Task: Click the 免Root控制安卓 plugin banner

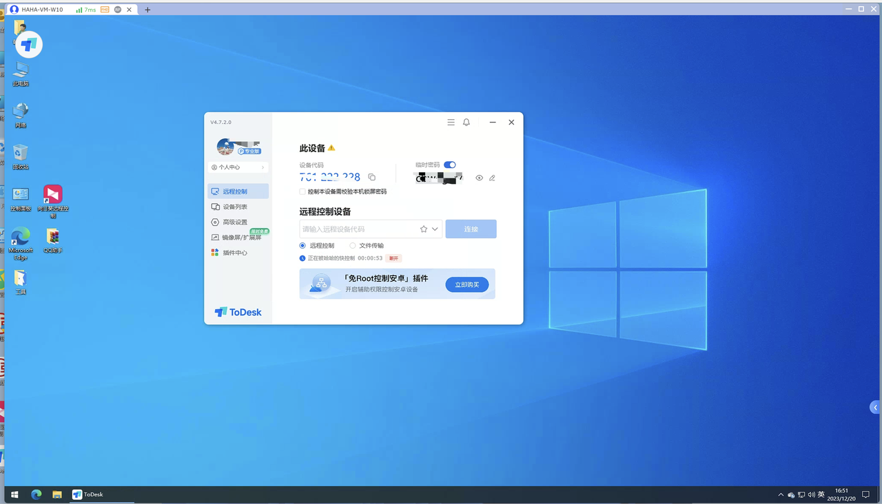Action: pyautogui.click(x=397, y=284)
